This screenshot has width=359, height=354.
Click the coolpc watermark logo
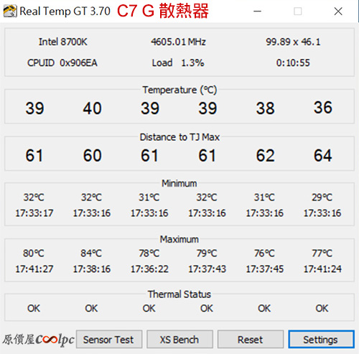tap(38, 340)
